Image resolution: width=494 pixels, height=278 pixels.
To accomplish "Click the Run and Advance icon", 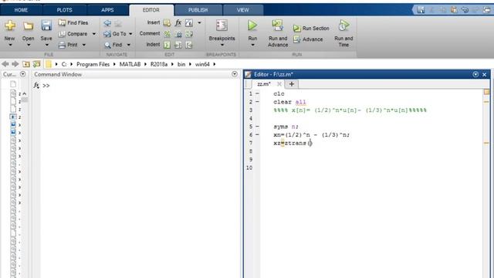I will pyautogui.click(x=278, y=25).
